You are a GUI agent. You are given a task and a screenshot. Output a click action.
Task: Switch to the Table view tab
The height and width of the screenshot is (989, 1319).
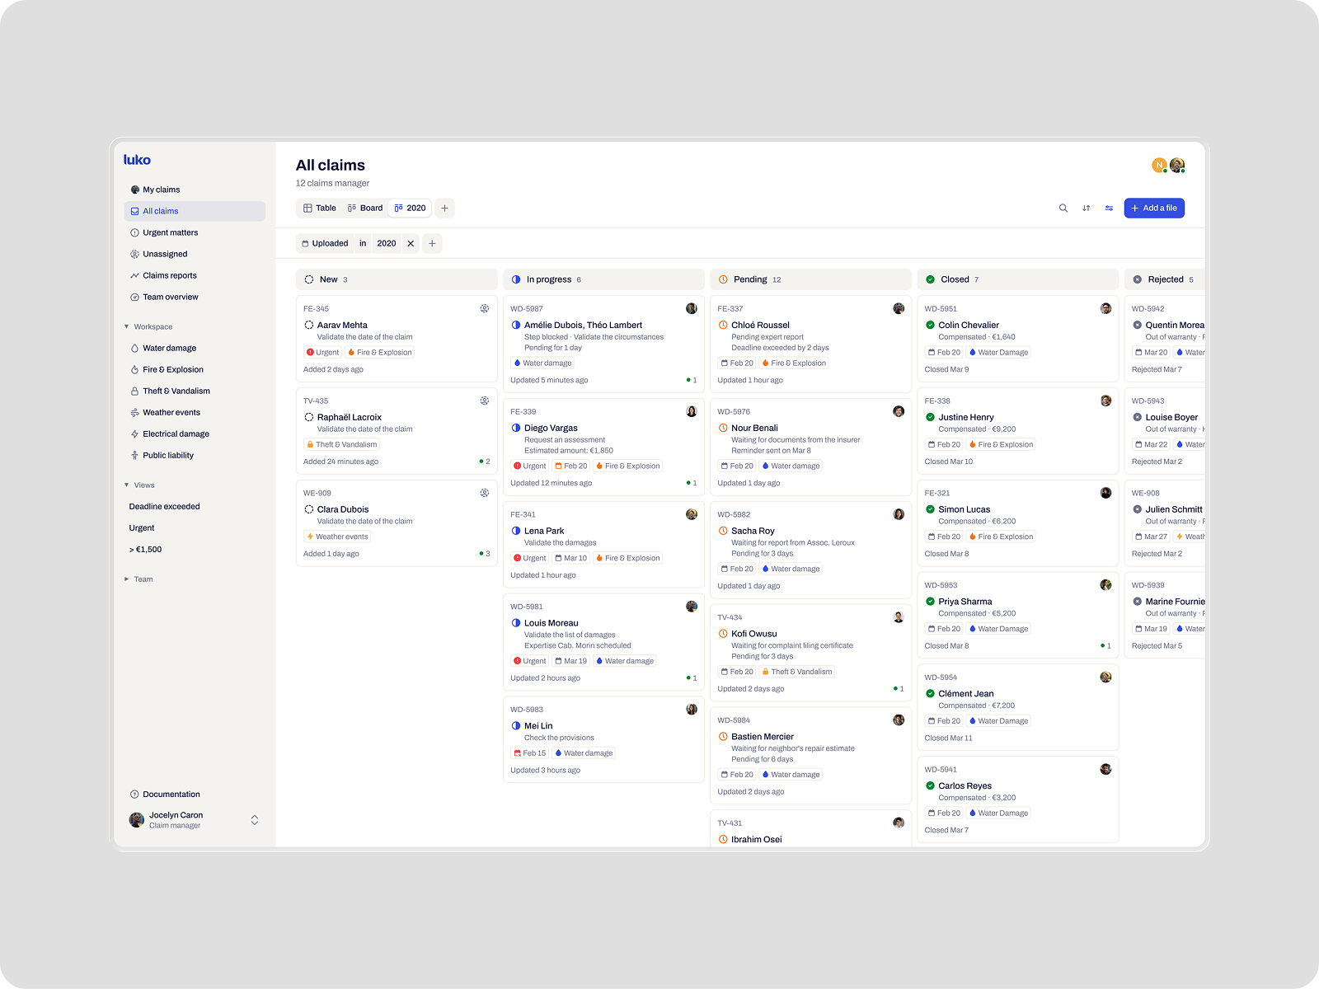tap(320, 209)
